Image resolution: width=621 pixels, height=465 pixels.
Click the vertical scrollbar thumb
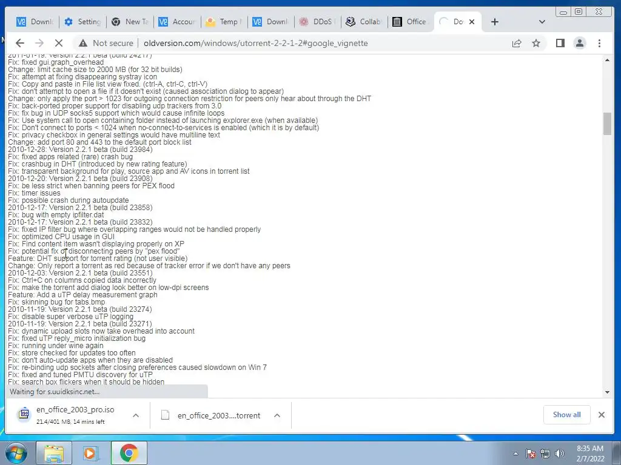coord(607,124)
